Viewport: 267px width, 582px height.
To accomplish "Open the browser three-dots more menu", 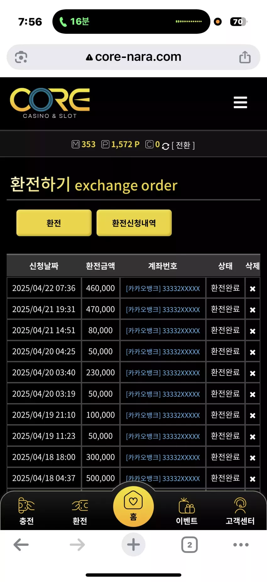I will click(241, 545).
